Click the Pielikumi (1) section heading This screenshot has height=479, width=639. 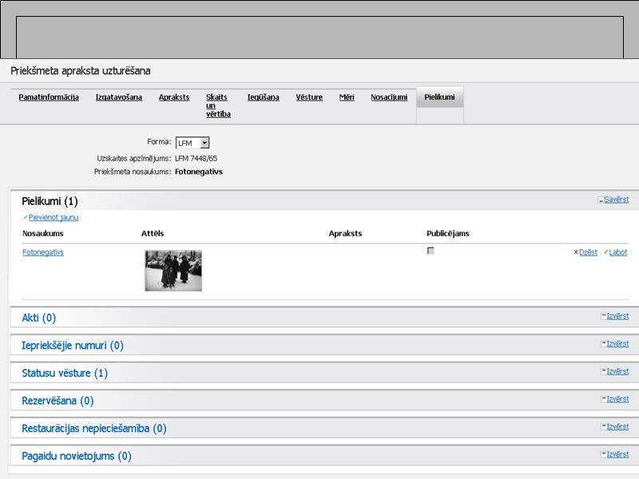coord(50,201)
